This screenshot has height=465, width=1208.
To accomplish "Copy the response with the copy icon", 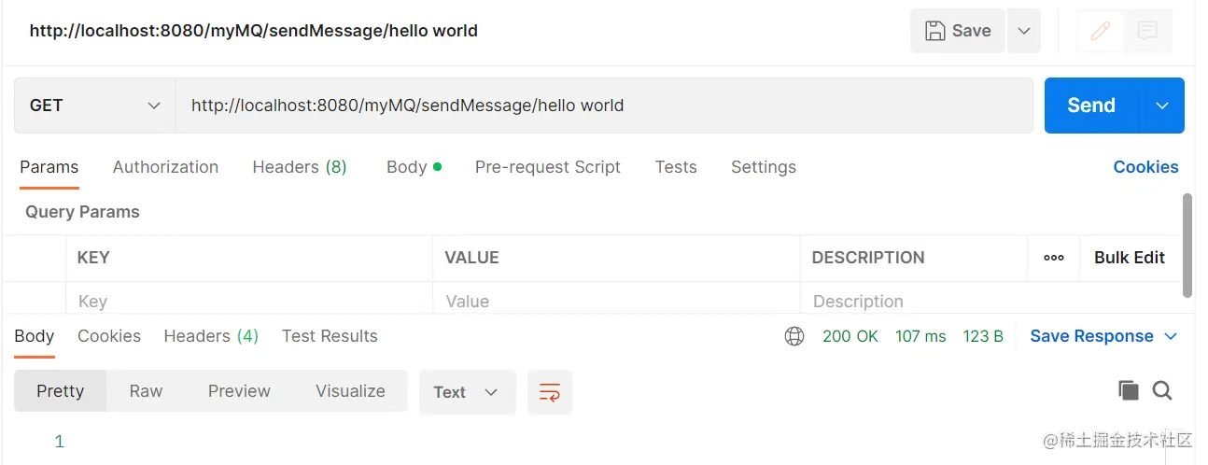I will [1129, 391].
